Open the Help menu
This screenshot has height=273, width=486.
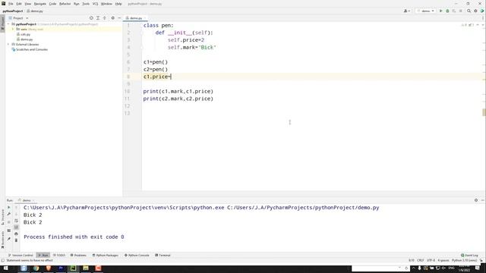[118, 4]
